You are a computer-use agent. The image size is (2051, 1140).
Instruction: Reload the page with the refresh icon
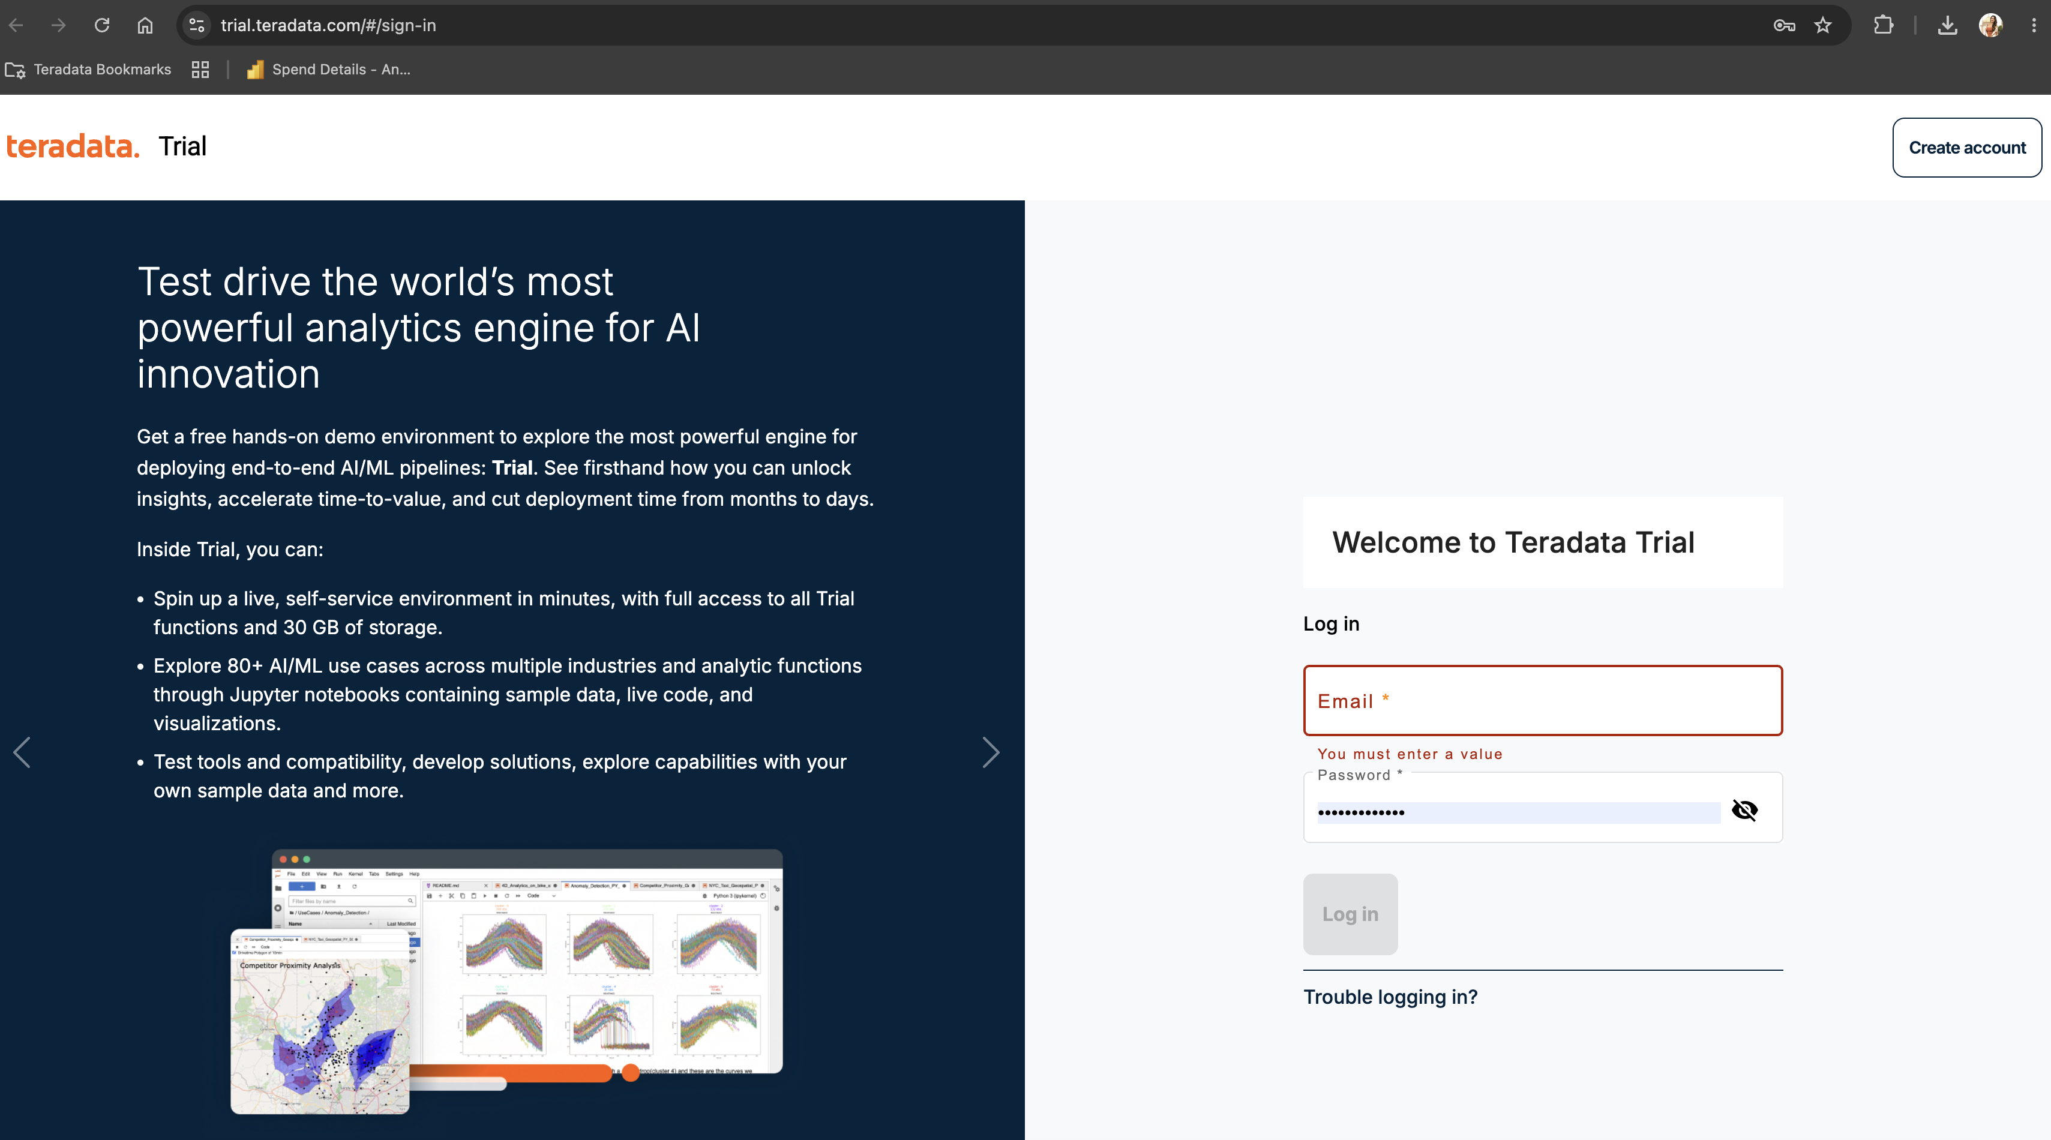pos(102,25)
